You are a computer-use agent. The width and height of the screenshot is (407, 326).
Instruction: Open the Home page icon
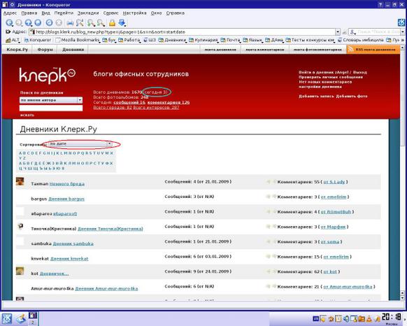point(38,23)
